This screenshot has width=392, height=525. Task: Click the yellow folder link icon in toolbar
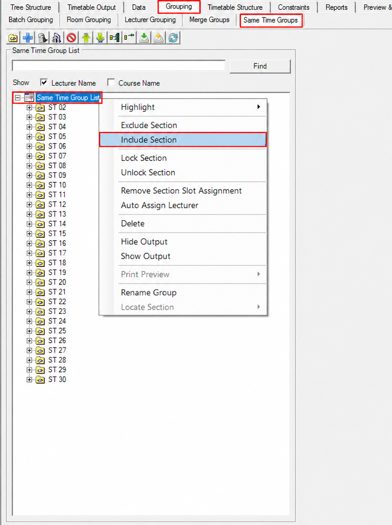click(x=13, y=38)
